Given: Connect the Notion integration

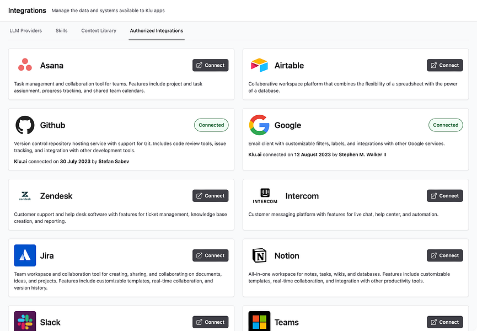Looking at the screenshot, I should [x=445, y=255].
